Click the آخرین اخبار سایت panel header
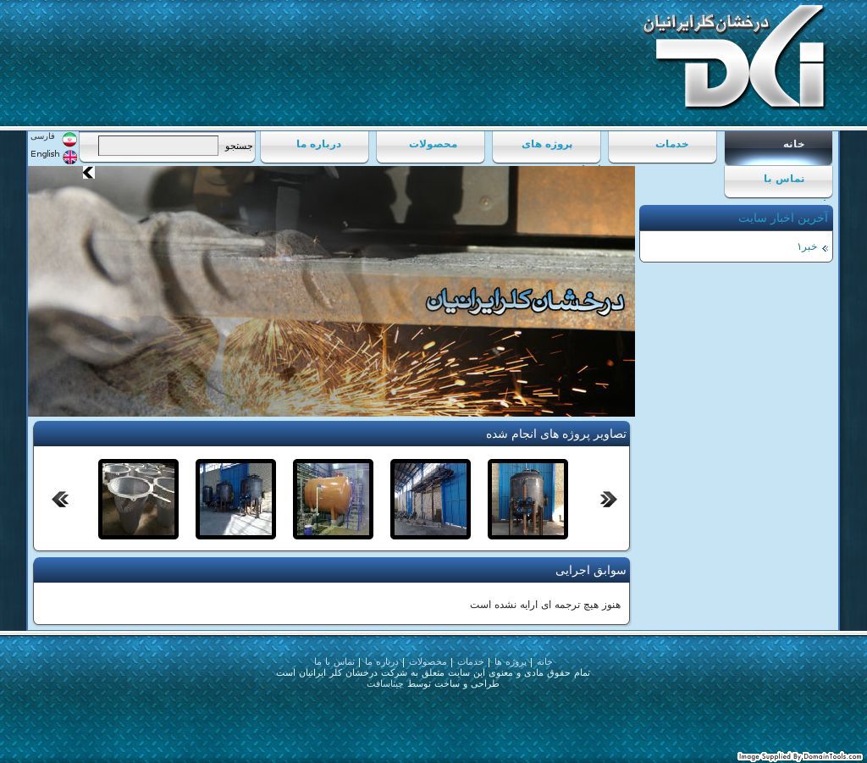The width and height of the screenshot is (867, 763). (x=736, y=218)
